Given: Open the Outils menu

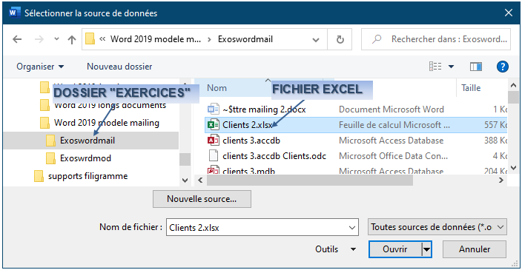Looking at the screenshot, I should tap(336, 249).
